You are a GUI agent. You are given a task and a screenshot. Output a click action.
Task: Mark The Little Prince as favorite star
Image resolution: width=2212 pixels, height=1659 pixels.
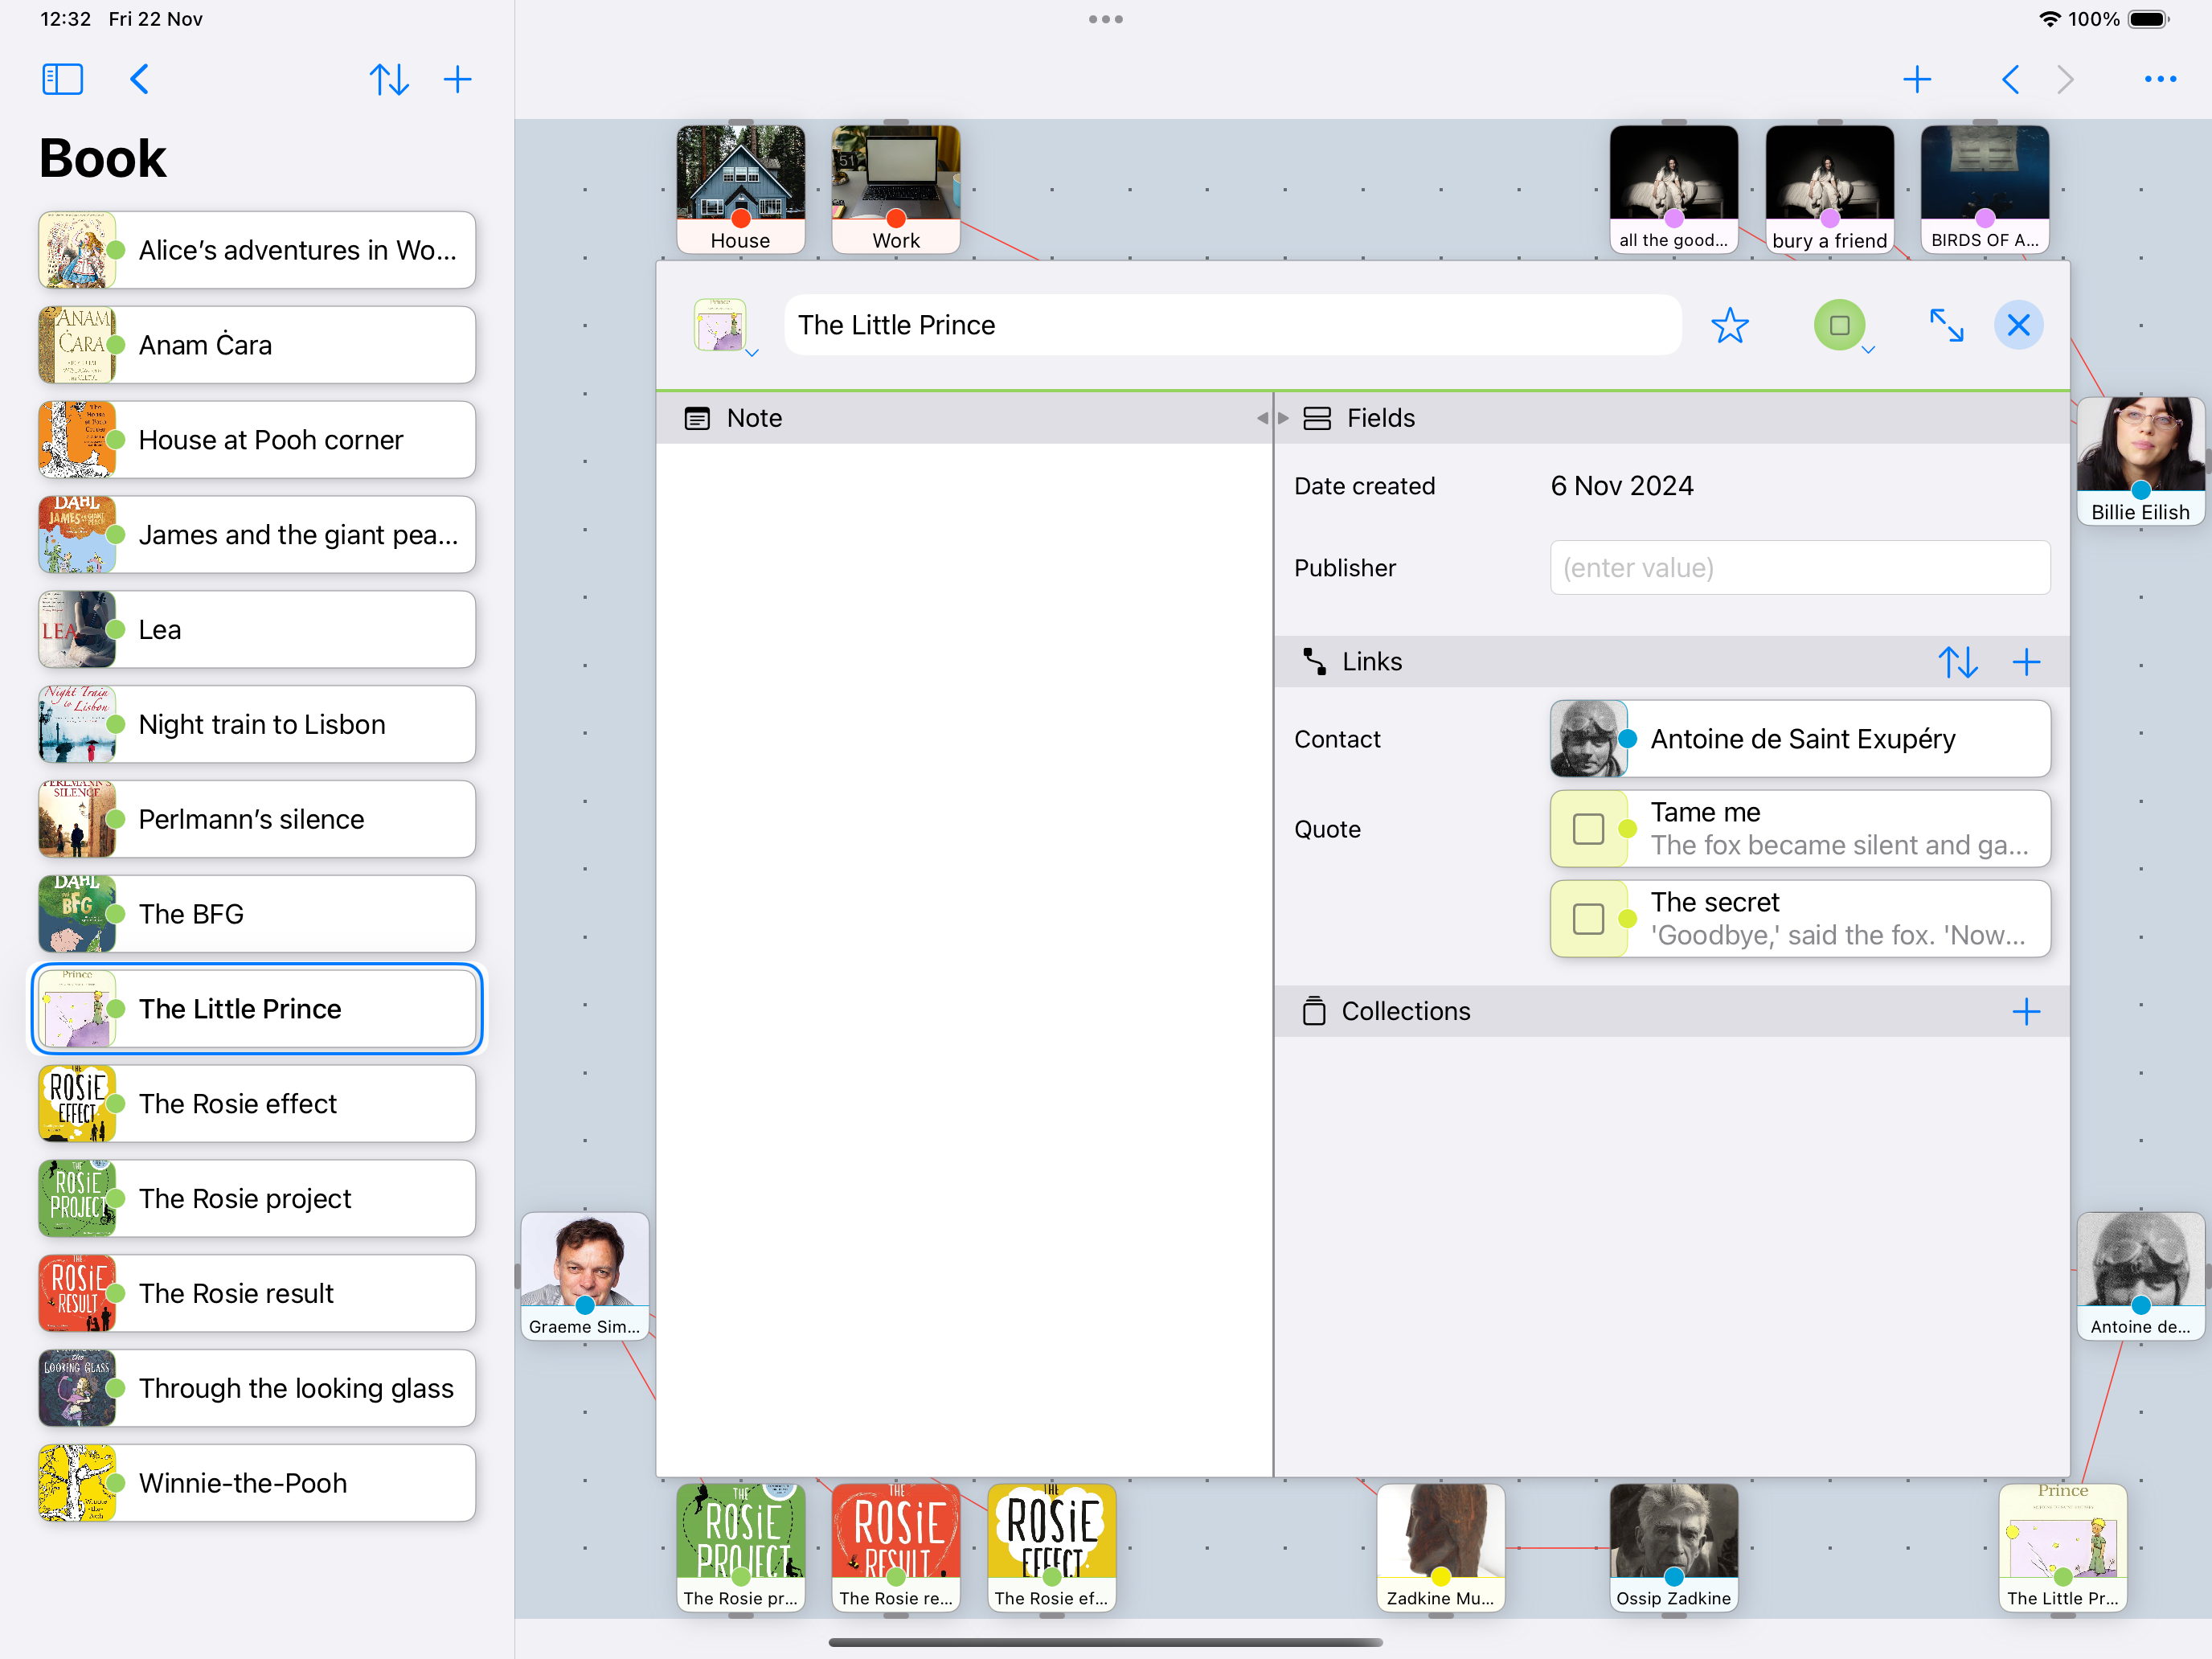click(1729, 325)
